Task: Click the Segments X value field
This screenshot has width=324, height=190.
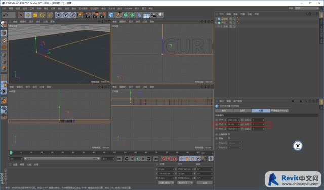Action: pos(258,120)
